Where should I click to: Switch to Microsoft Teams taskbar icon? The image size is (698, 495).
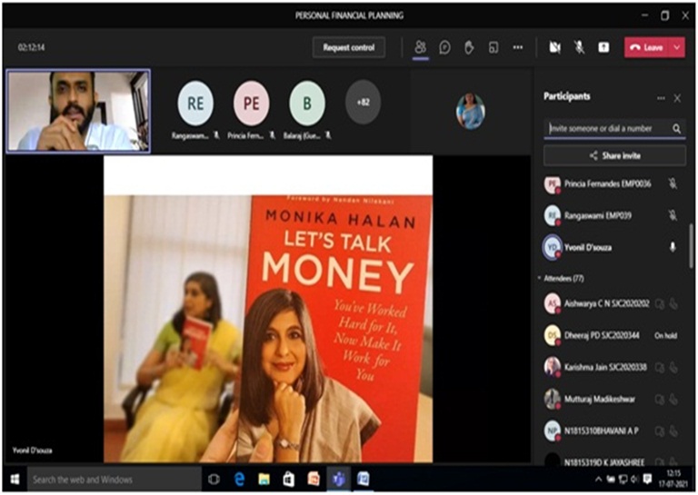tap(338, 480)
